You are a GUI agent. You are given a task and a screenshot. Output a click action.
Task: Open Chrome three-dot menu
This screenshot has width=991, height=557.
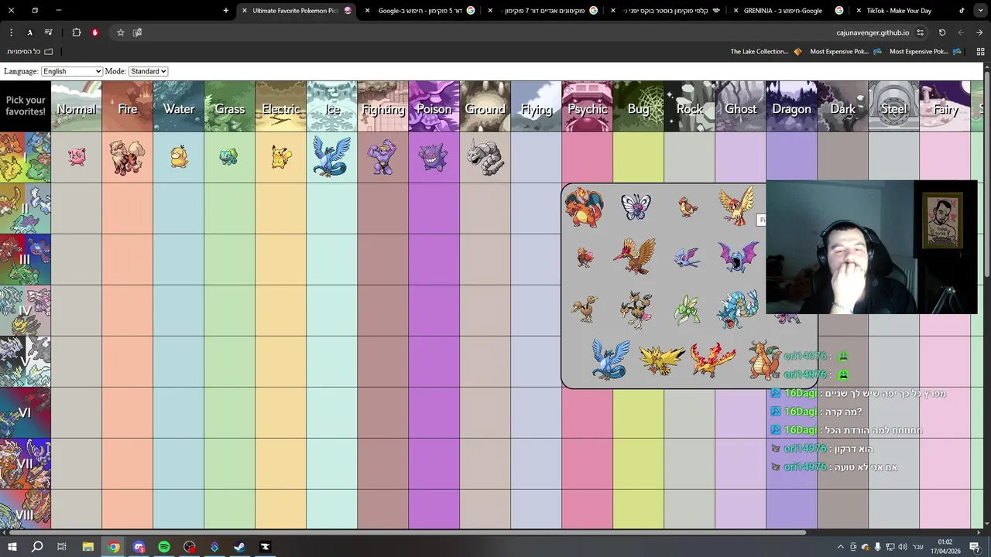11,32
